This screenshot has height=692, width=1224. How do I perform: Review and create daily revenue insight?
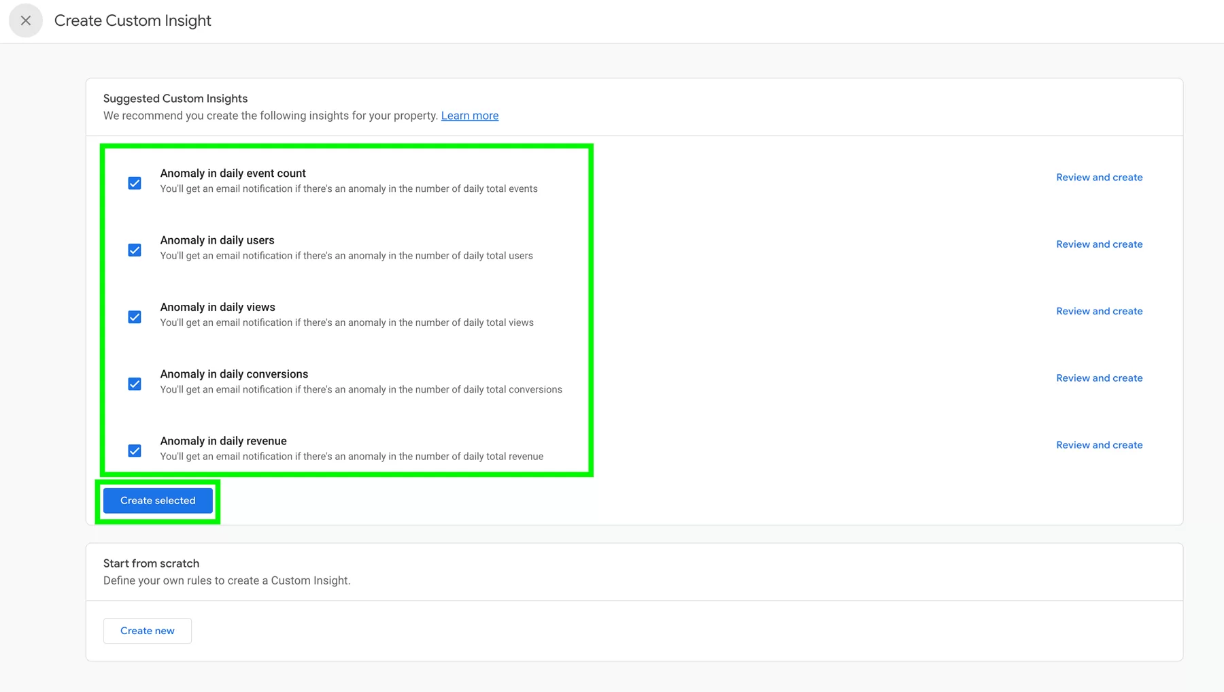click(x=1100, y=445)
